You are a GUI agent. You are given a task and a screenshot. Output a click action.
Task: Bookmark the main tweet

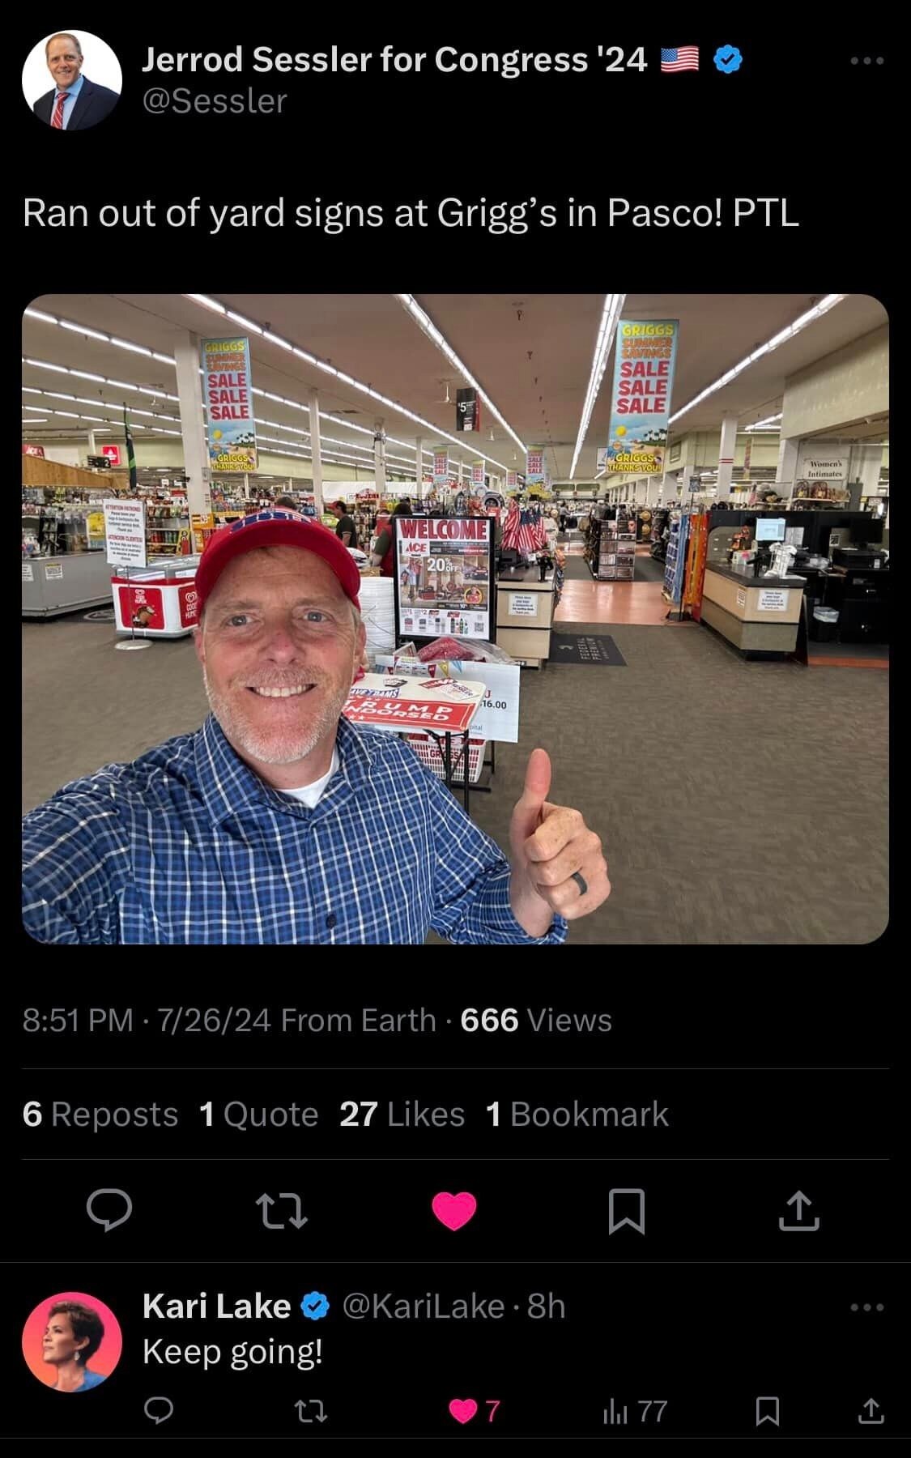(x=627, y=1211)
